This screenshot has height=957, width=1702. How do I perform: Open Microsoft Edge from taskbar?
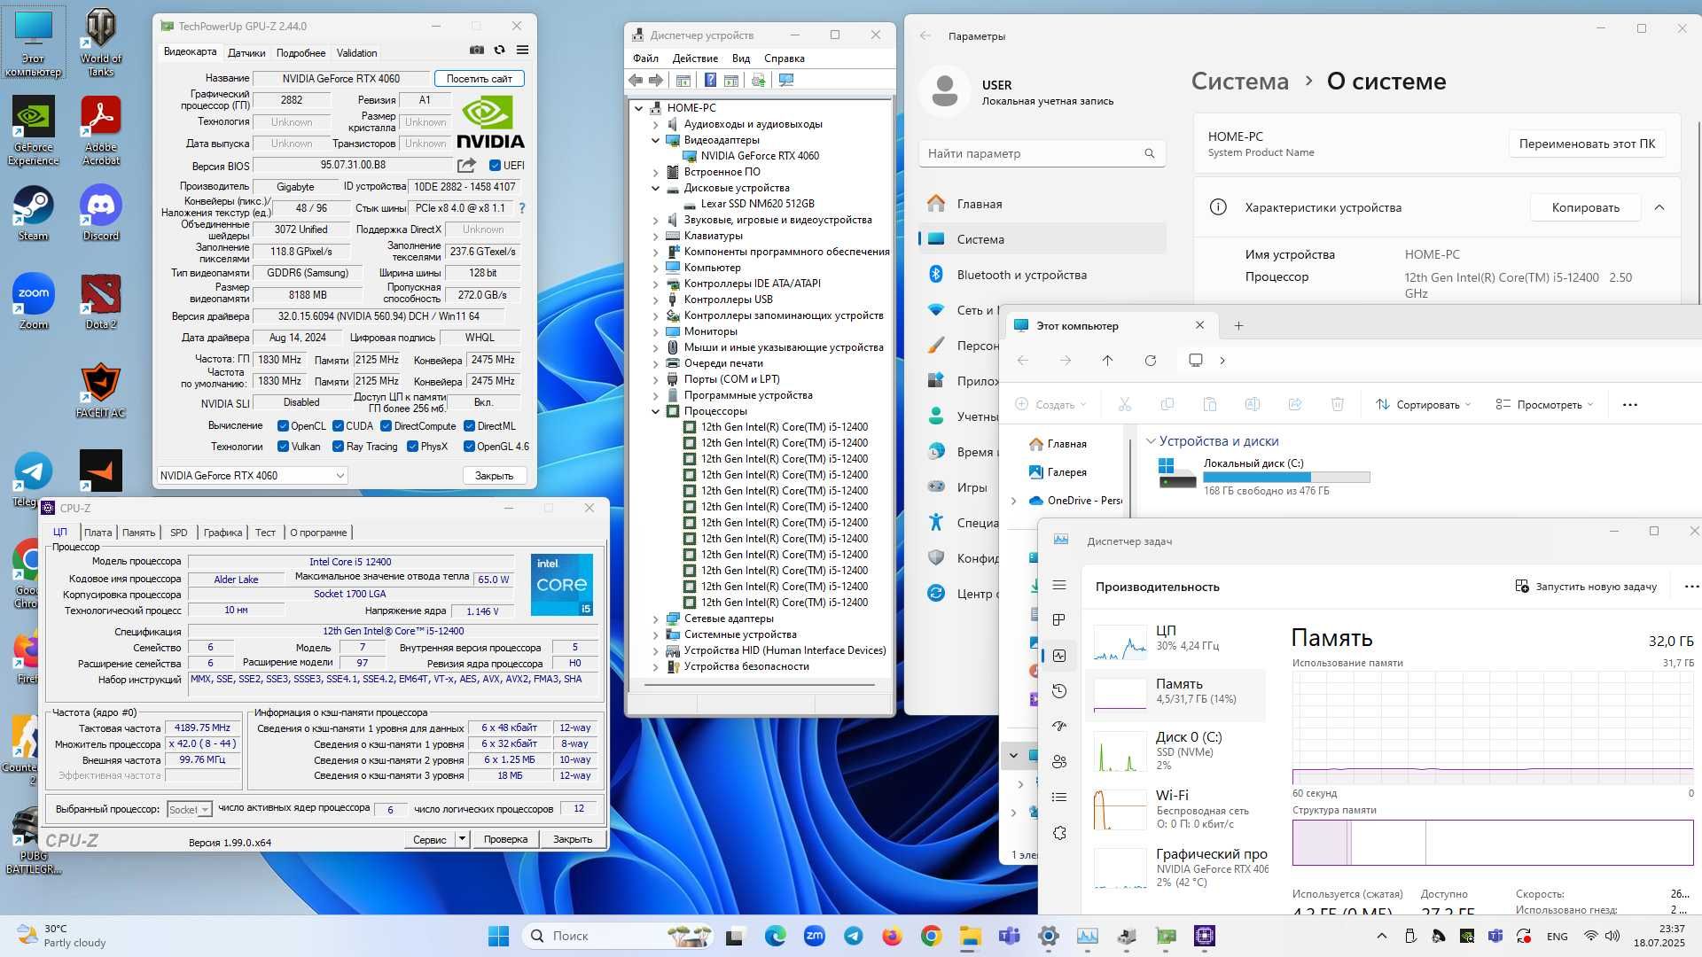(x=775, y=936)
